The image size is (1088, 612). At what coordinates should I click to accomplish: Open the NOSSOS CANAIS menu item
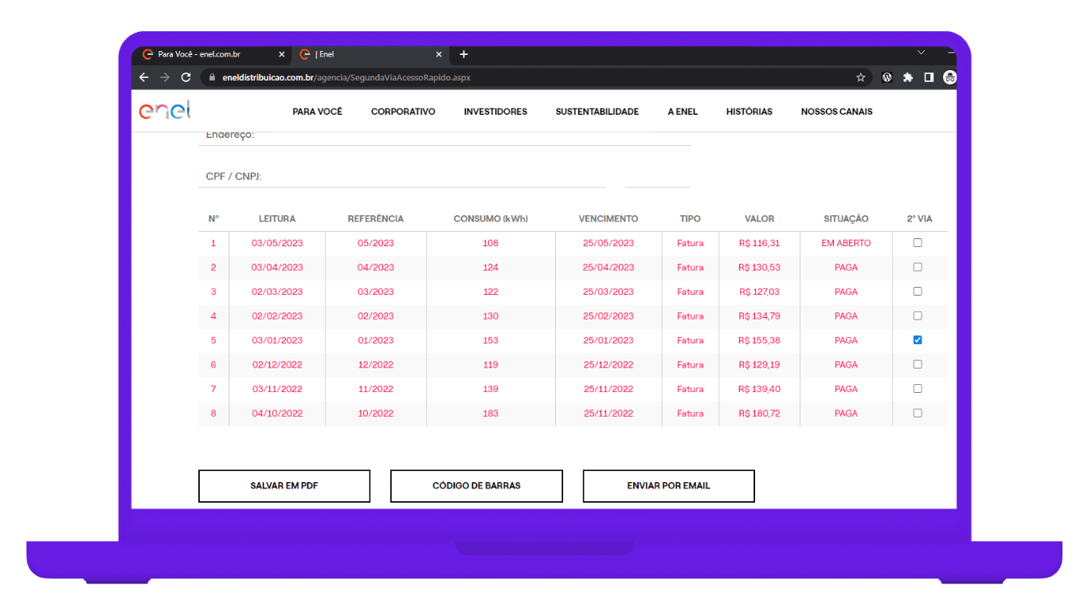point(836,112)
